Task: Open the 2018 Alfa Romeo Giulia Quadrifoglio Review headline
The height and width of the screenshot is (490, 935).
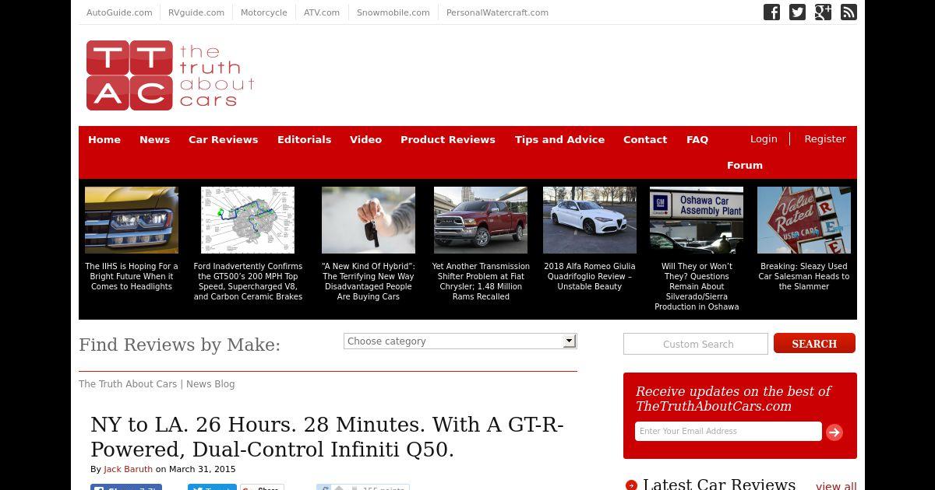Action: pos(590,276)
